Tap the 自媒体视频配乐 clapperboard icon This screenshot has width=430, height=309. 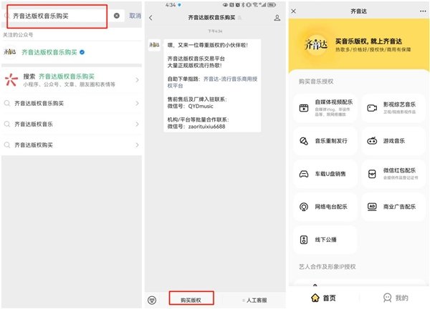coord(304,108)
